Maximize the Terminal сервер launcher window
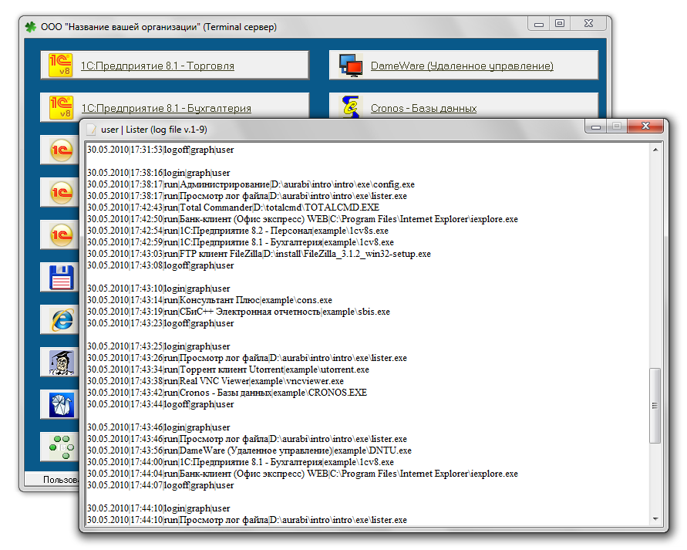Viewport: 687px width, 550px height. point(560,24)
